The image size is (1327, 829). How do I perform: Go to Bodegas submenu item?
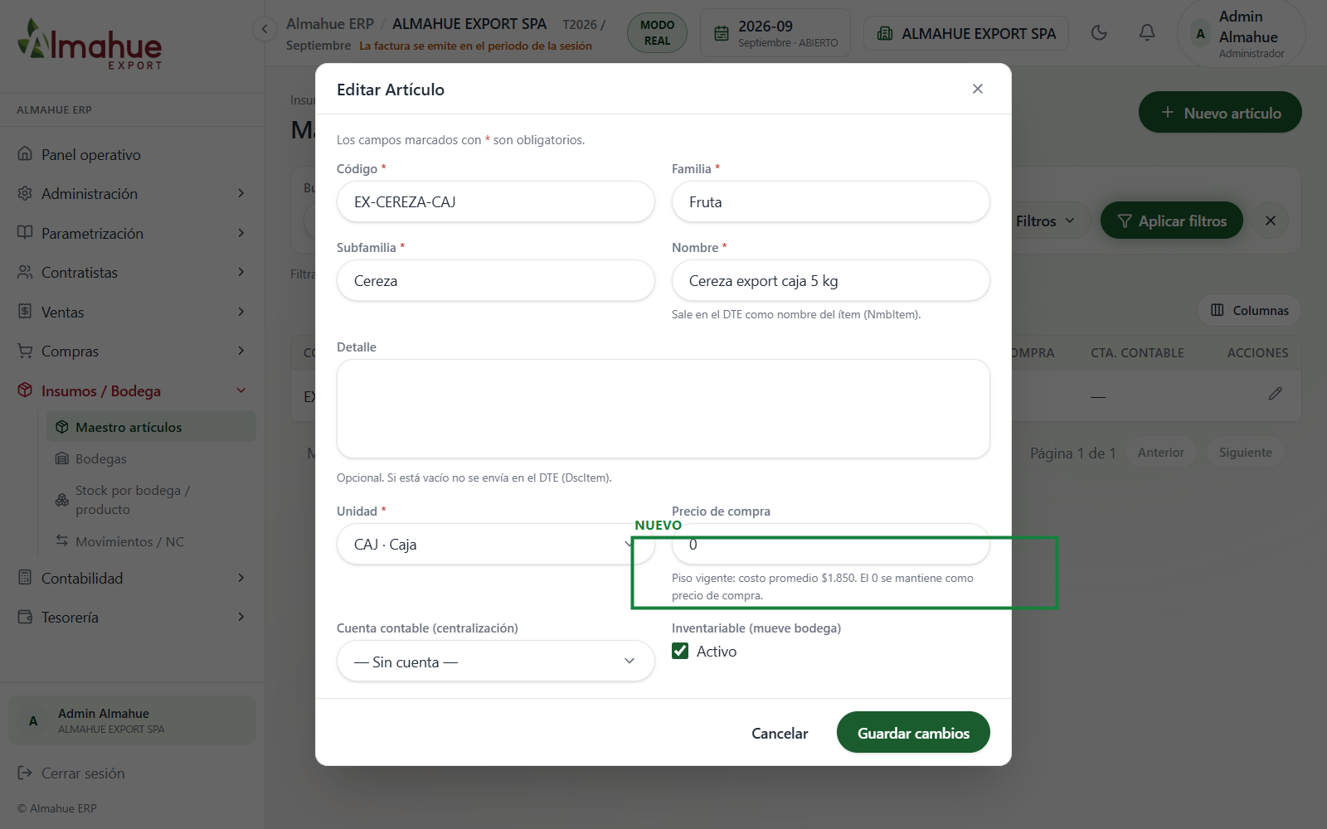[x=151, y=458]
